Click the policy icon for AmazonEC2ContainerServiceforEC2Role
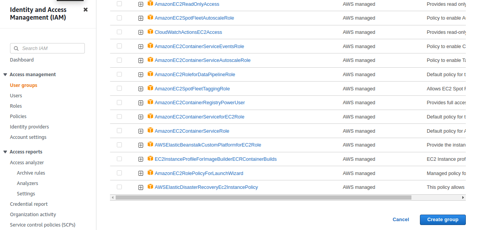Screen dimensions: 477x230 pos(150,117)
